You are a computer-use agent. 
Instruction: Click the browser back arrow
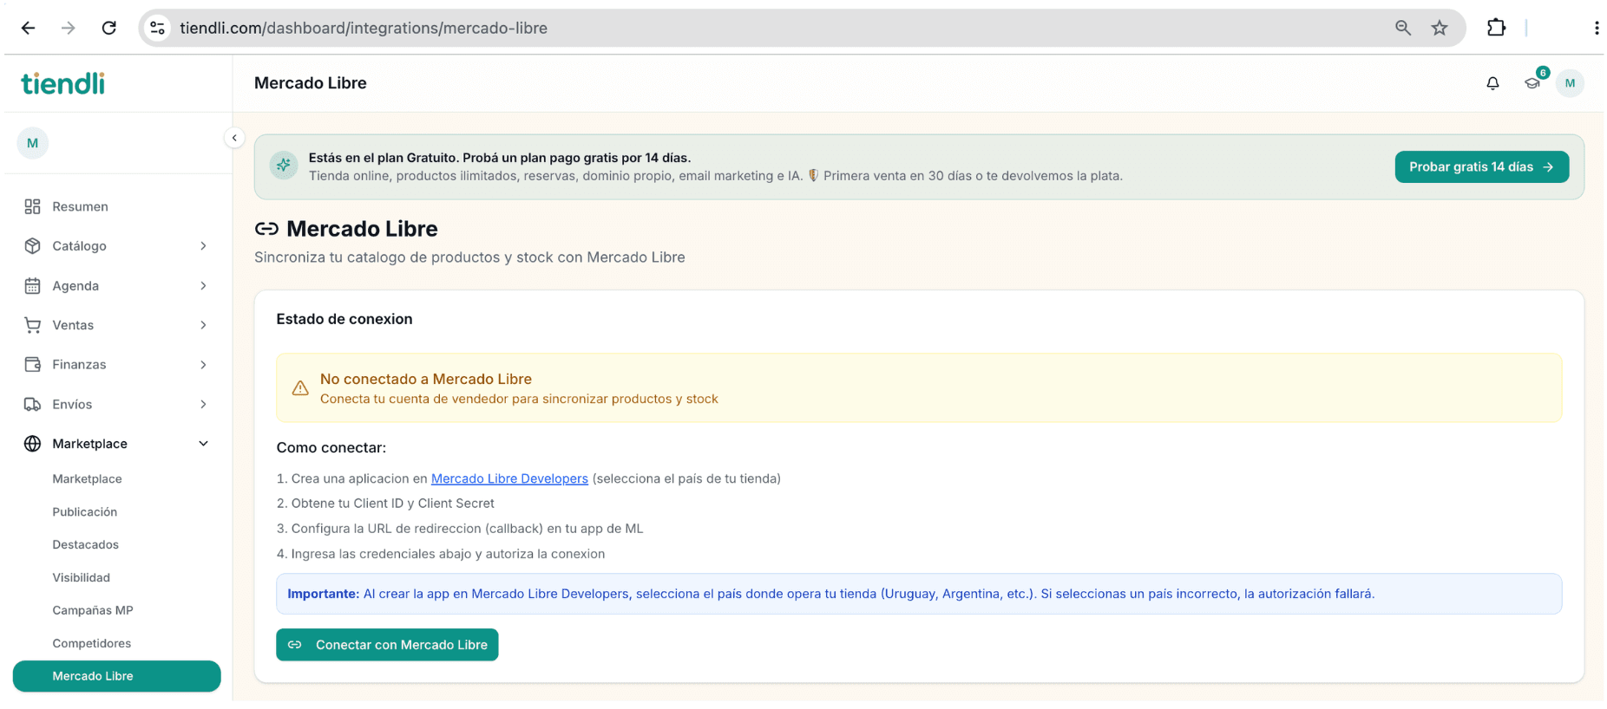coord(28,28)
